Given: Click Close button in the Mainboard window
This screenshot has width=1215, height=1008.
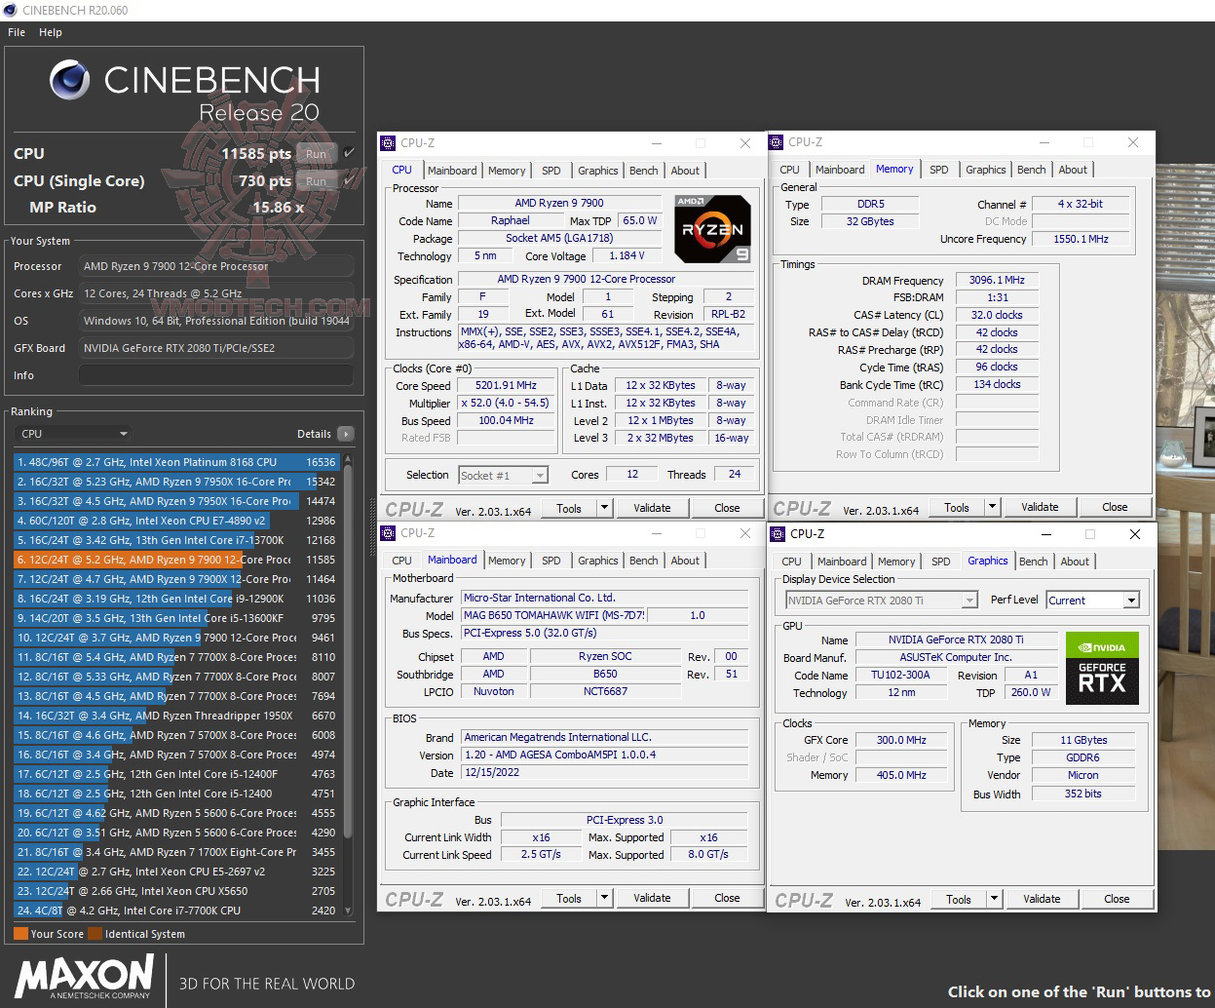Looking at the screenshot, I should pyautogui.click(x=727, y=898).
